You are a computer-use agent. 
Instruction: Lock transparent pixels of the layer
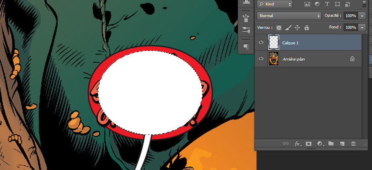[x=279, y=28]
